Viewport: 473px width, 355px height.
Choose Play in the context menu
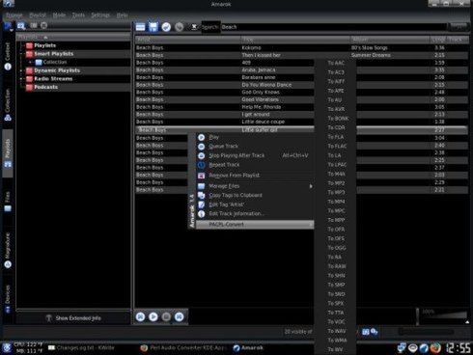pos(255,137)
